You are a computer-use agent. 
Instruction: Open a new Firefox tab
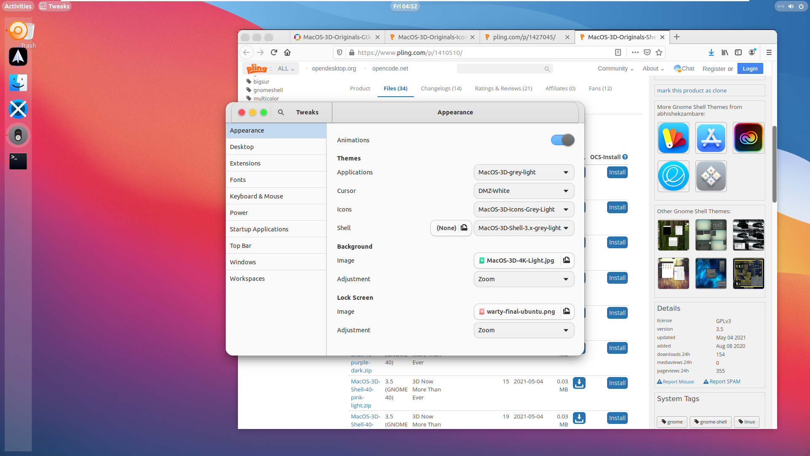(x=677, y=37)
